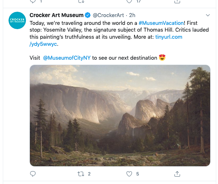This screenshot has height=184, width=218.
Task: Expand the tweet options chevron menu
Action: [x=208, y=15]
